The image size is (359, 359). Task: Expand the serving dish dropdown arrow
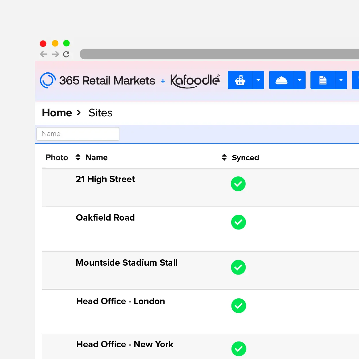300,80
